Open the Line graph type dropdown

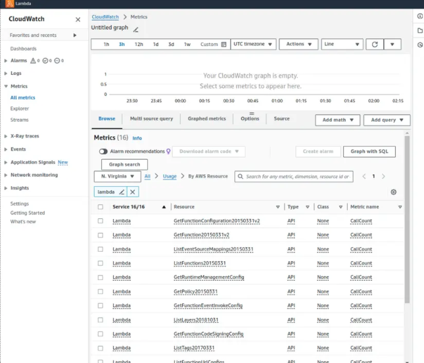point(342,44)
